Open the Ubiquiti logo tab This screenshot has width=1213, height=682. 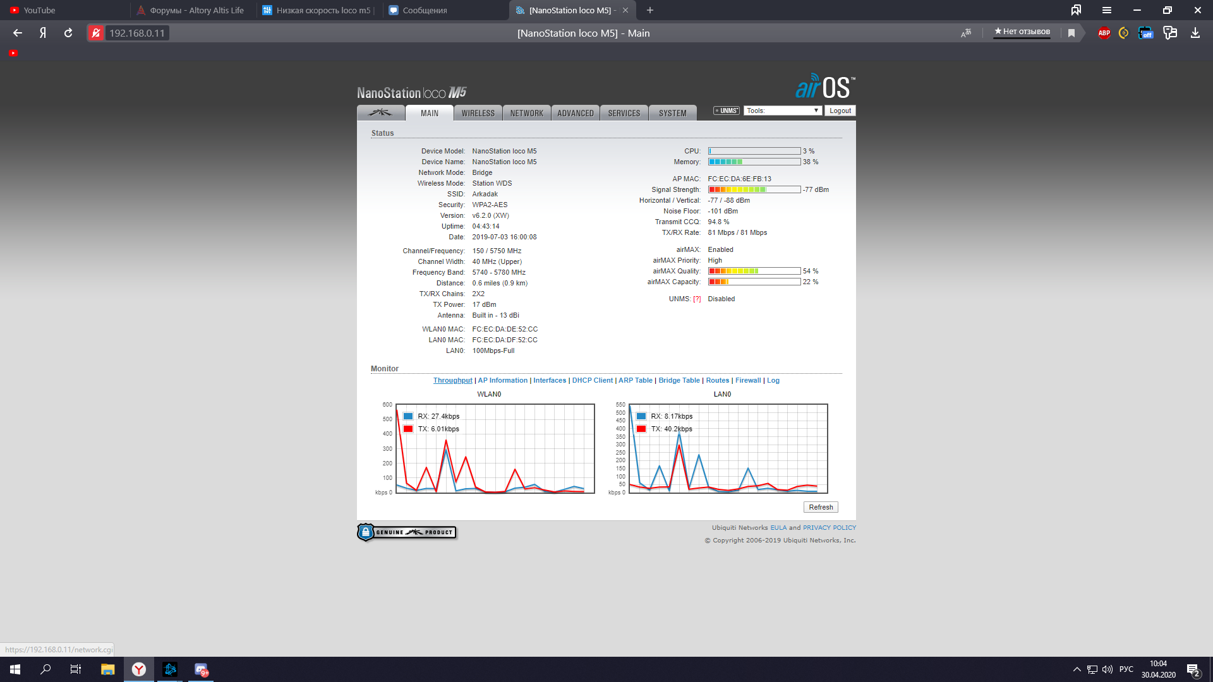click(380, 112)
